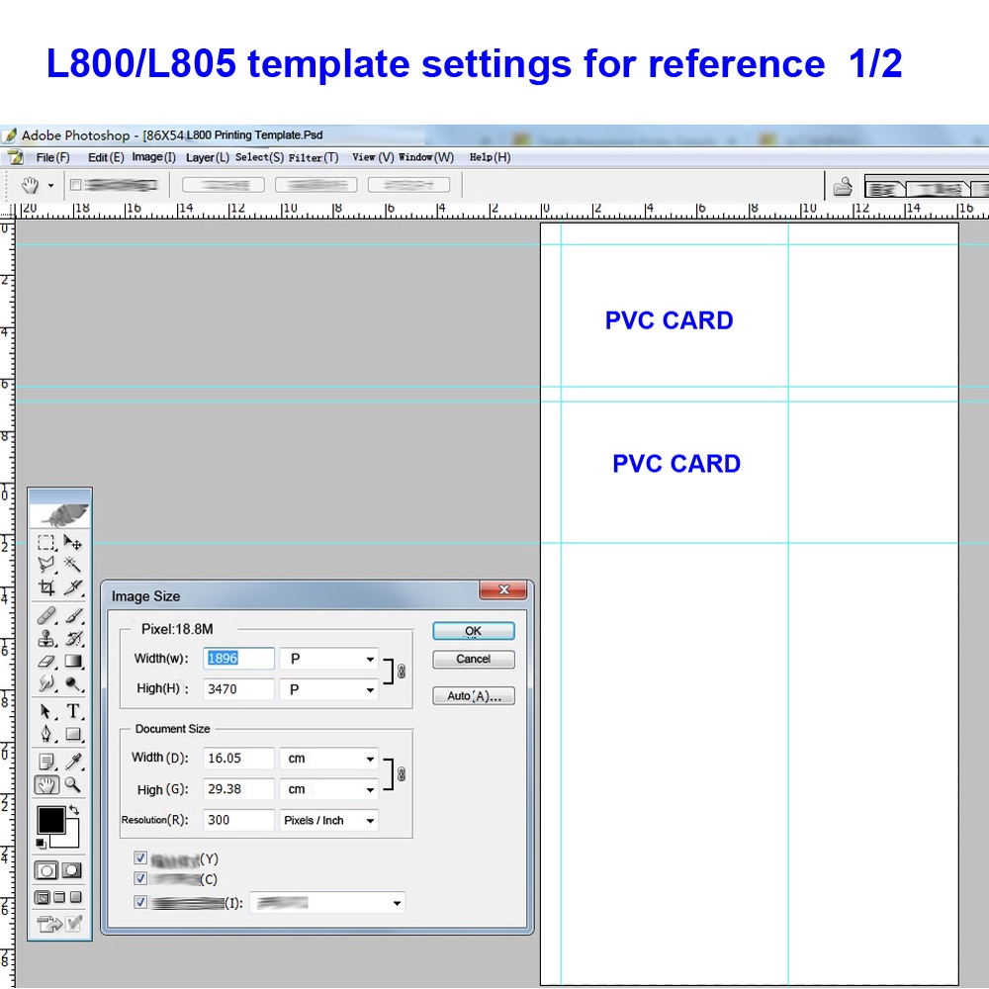The height and width of the screenshot is (989, 989).
Task: Click the black foreground color swatch
Action: (50, 820)
